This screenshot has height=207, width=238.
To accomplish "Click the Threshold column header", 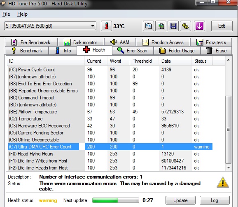I will pyautogui.click(x=144, y=61).
